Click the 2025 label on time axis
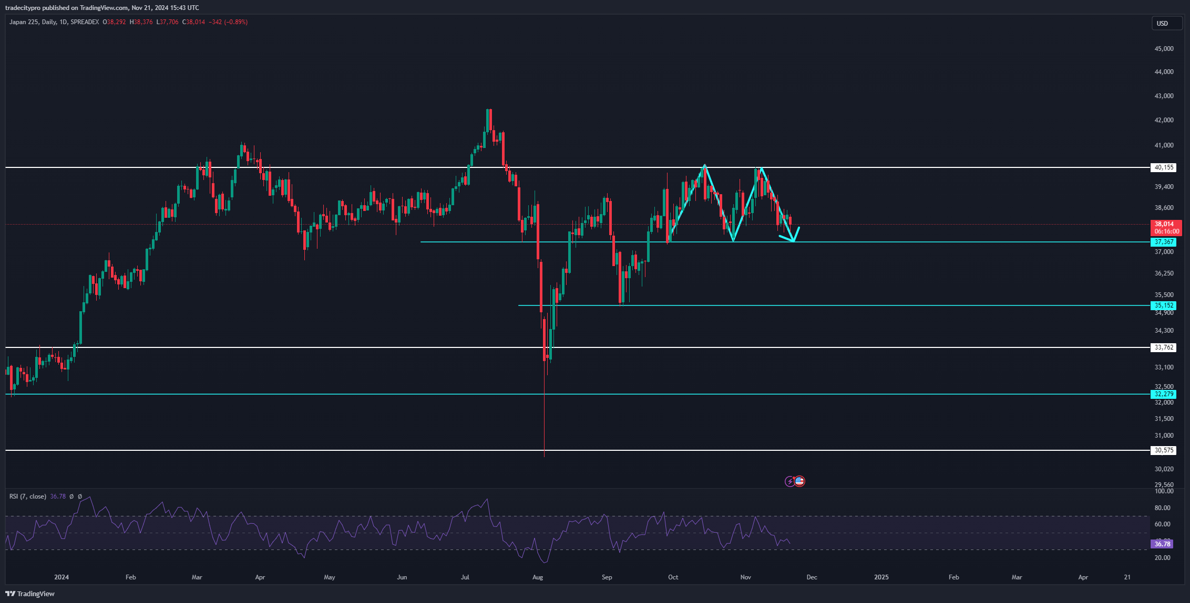 coord(881,577)
